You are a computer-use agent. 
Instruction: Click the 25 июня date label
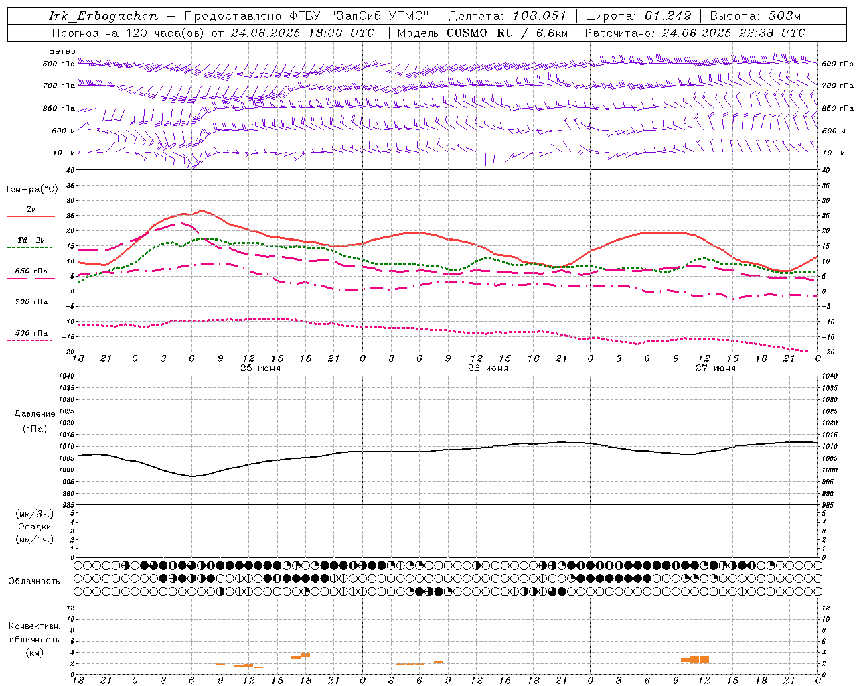(260, 368)
